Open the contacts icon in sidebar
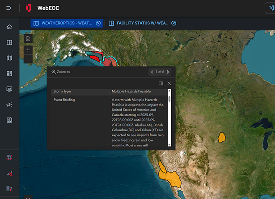Screen dimensions: 275x199 click(9, 120)
